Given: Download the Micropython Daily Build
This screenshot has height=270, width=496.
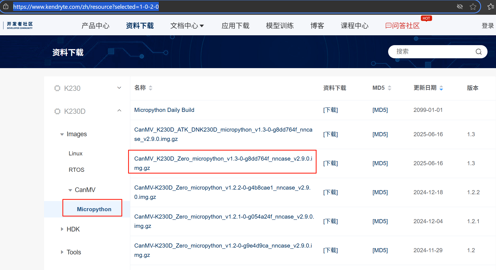Looking at the screenshot, I should (331, 110).
